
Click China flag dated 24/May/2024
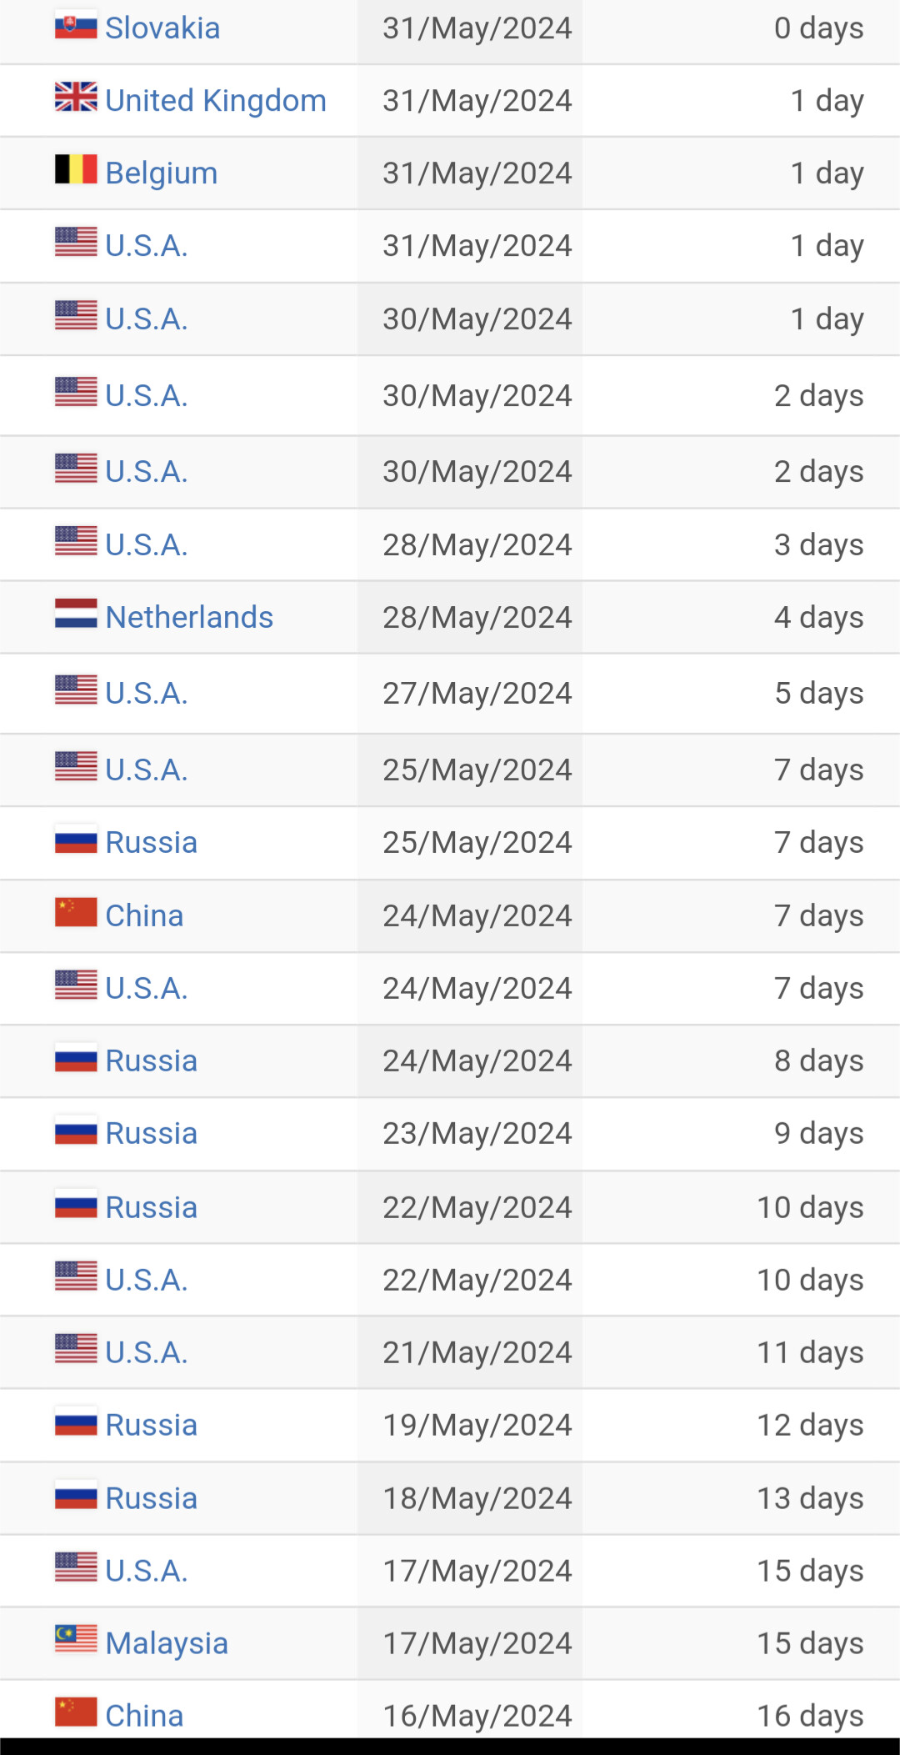(x=76, y=912)
